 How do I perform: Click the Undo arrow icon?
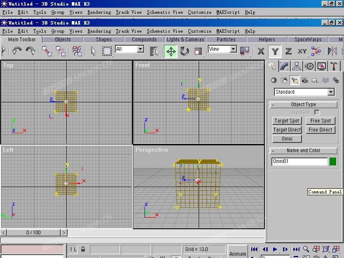pyautogui.click(x=17, y=51)
